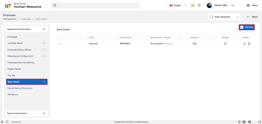This screenshot has height=124, width=262.
Task: Open the settings gear in the footer
Action: pyautogui.click(x=239, y=122)
